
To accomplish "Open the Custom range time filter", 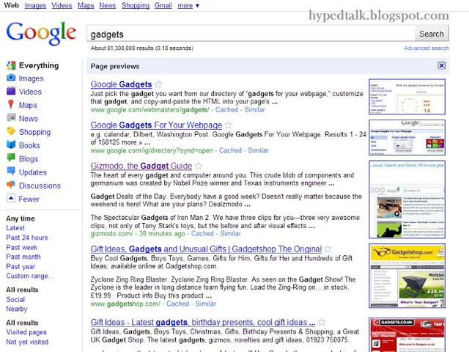I will 30,276.
